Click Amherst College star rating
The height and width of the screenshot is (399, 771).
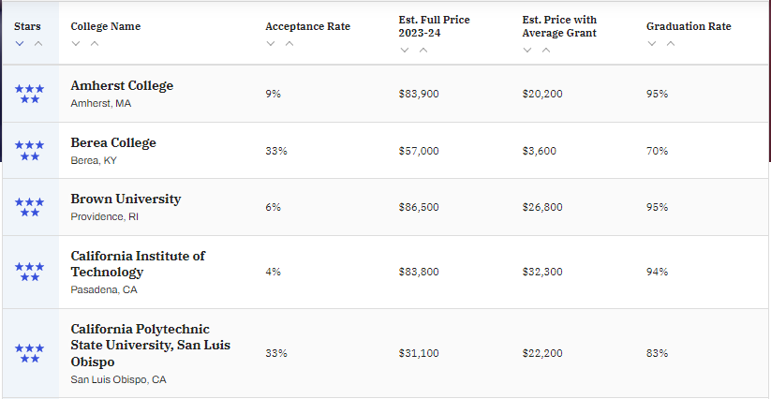(29, 94)
